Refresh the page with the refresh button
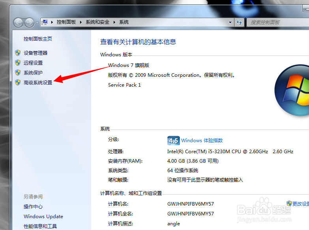This screenshot has height=230, width=309. click(239, 22)
